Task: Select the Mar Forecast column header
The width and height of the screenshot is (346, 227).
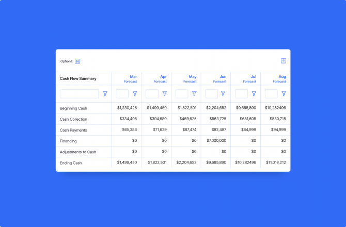Action: click(x=130, y=78)
